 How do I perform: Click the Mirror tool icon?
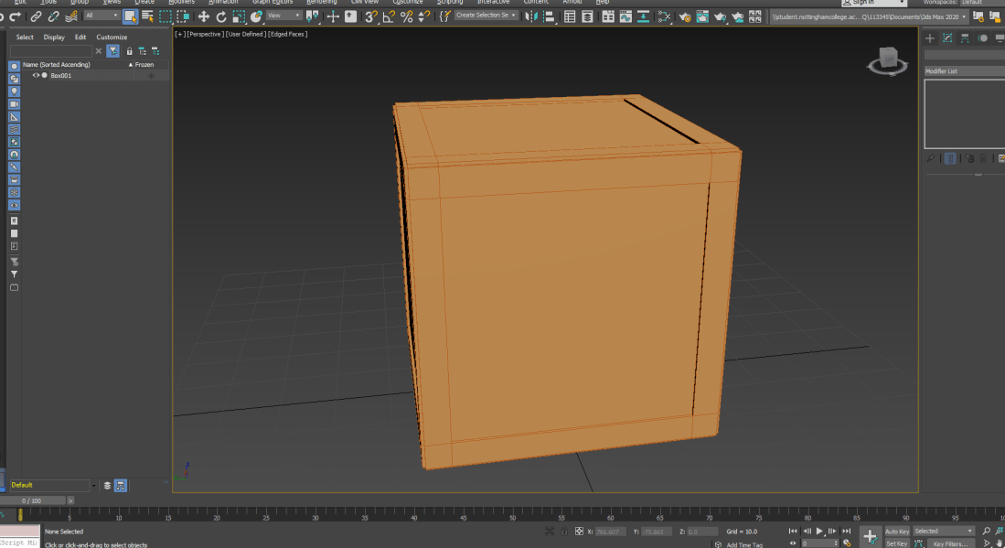click(531, 16)
